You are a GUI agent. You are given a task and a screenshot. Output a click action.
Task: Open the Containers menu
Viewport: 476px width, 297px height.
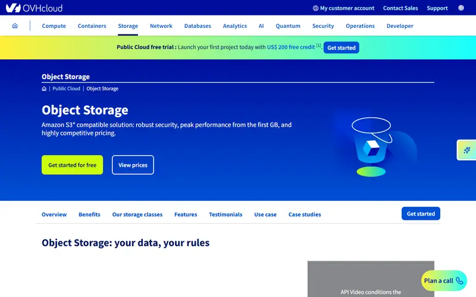pos(92,26)
